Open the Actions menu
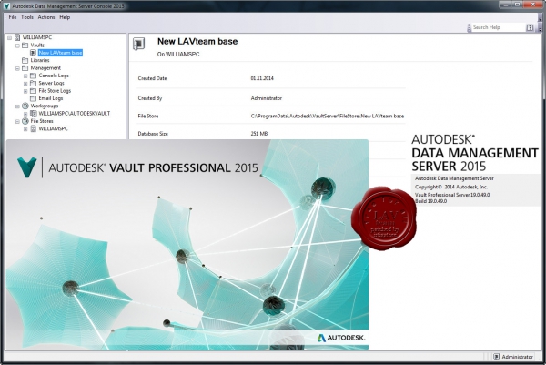The image size is (546, 365). tap(46, 17)
